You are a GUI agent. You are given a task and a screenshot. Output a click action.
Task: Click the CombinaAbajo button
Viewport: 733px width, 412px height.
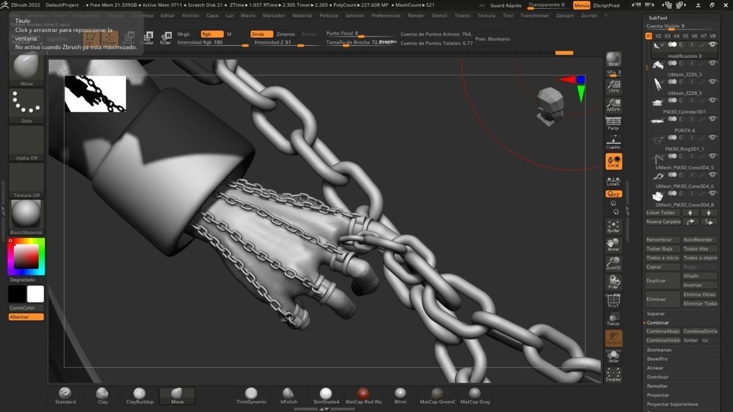pos(663,331)
